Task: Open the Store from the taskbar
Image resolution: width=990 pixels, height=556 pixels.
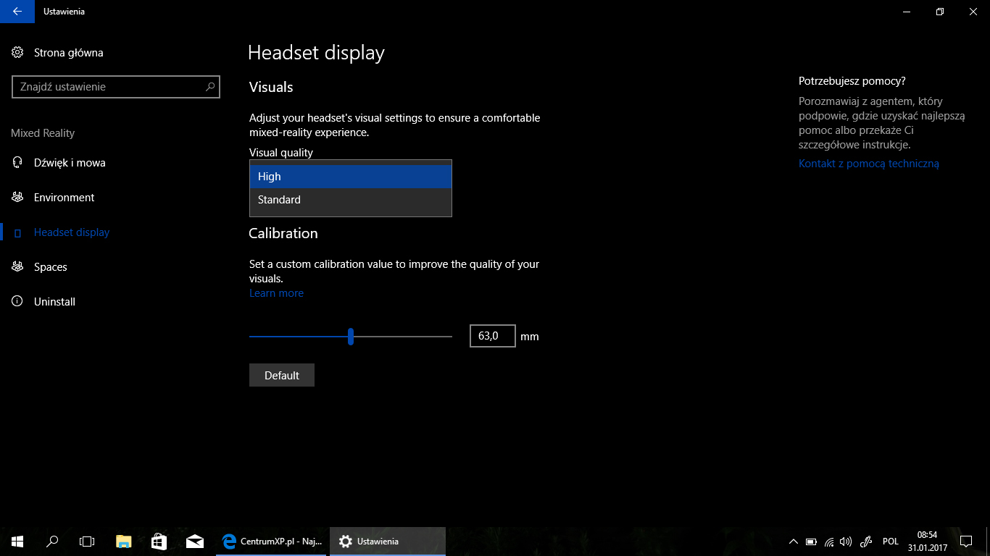Action: click(159, 541)
